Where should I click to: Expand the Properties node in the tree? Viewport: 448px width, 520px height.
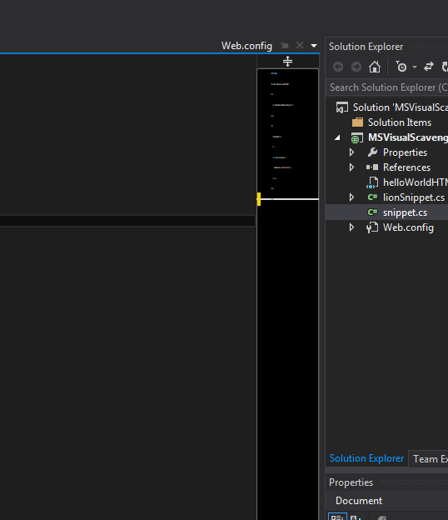(351, 152)
